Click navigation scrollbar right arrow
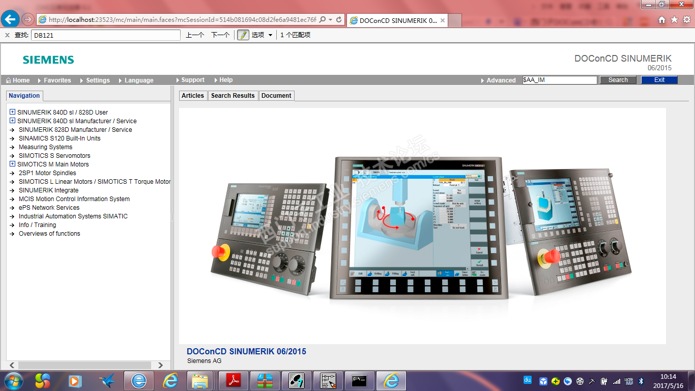 161,365
